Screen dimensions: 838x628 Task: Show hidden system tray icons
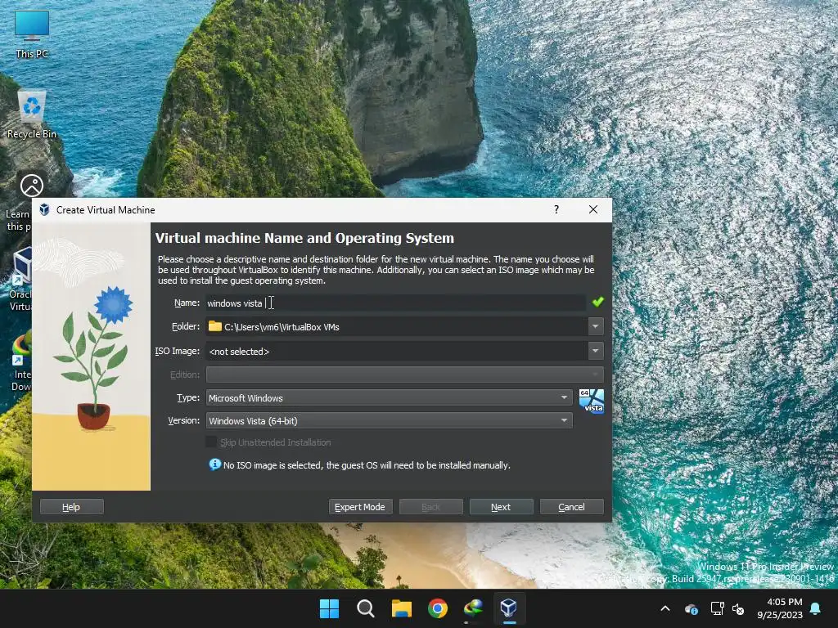pyautogui.click(x=665, y=608)
